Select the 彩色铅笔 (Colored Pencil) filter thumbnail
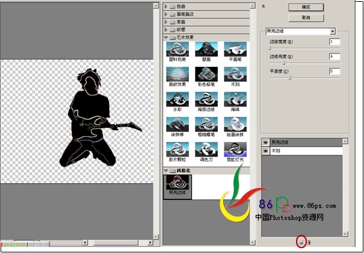The width and height of the screenshot is (364, 253). [206, 74]
